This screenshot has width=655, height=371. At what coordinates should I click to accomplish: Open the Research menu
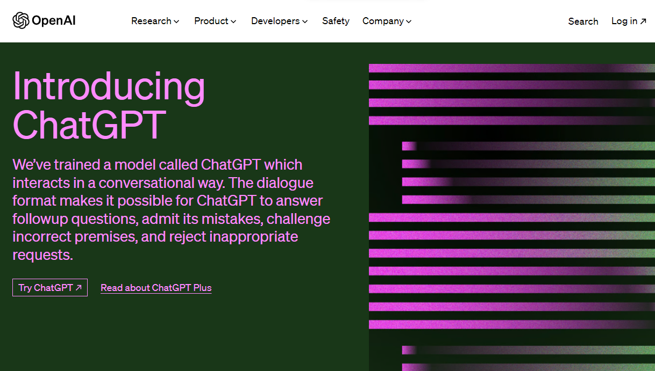coord(155,21)
